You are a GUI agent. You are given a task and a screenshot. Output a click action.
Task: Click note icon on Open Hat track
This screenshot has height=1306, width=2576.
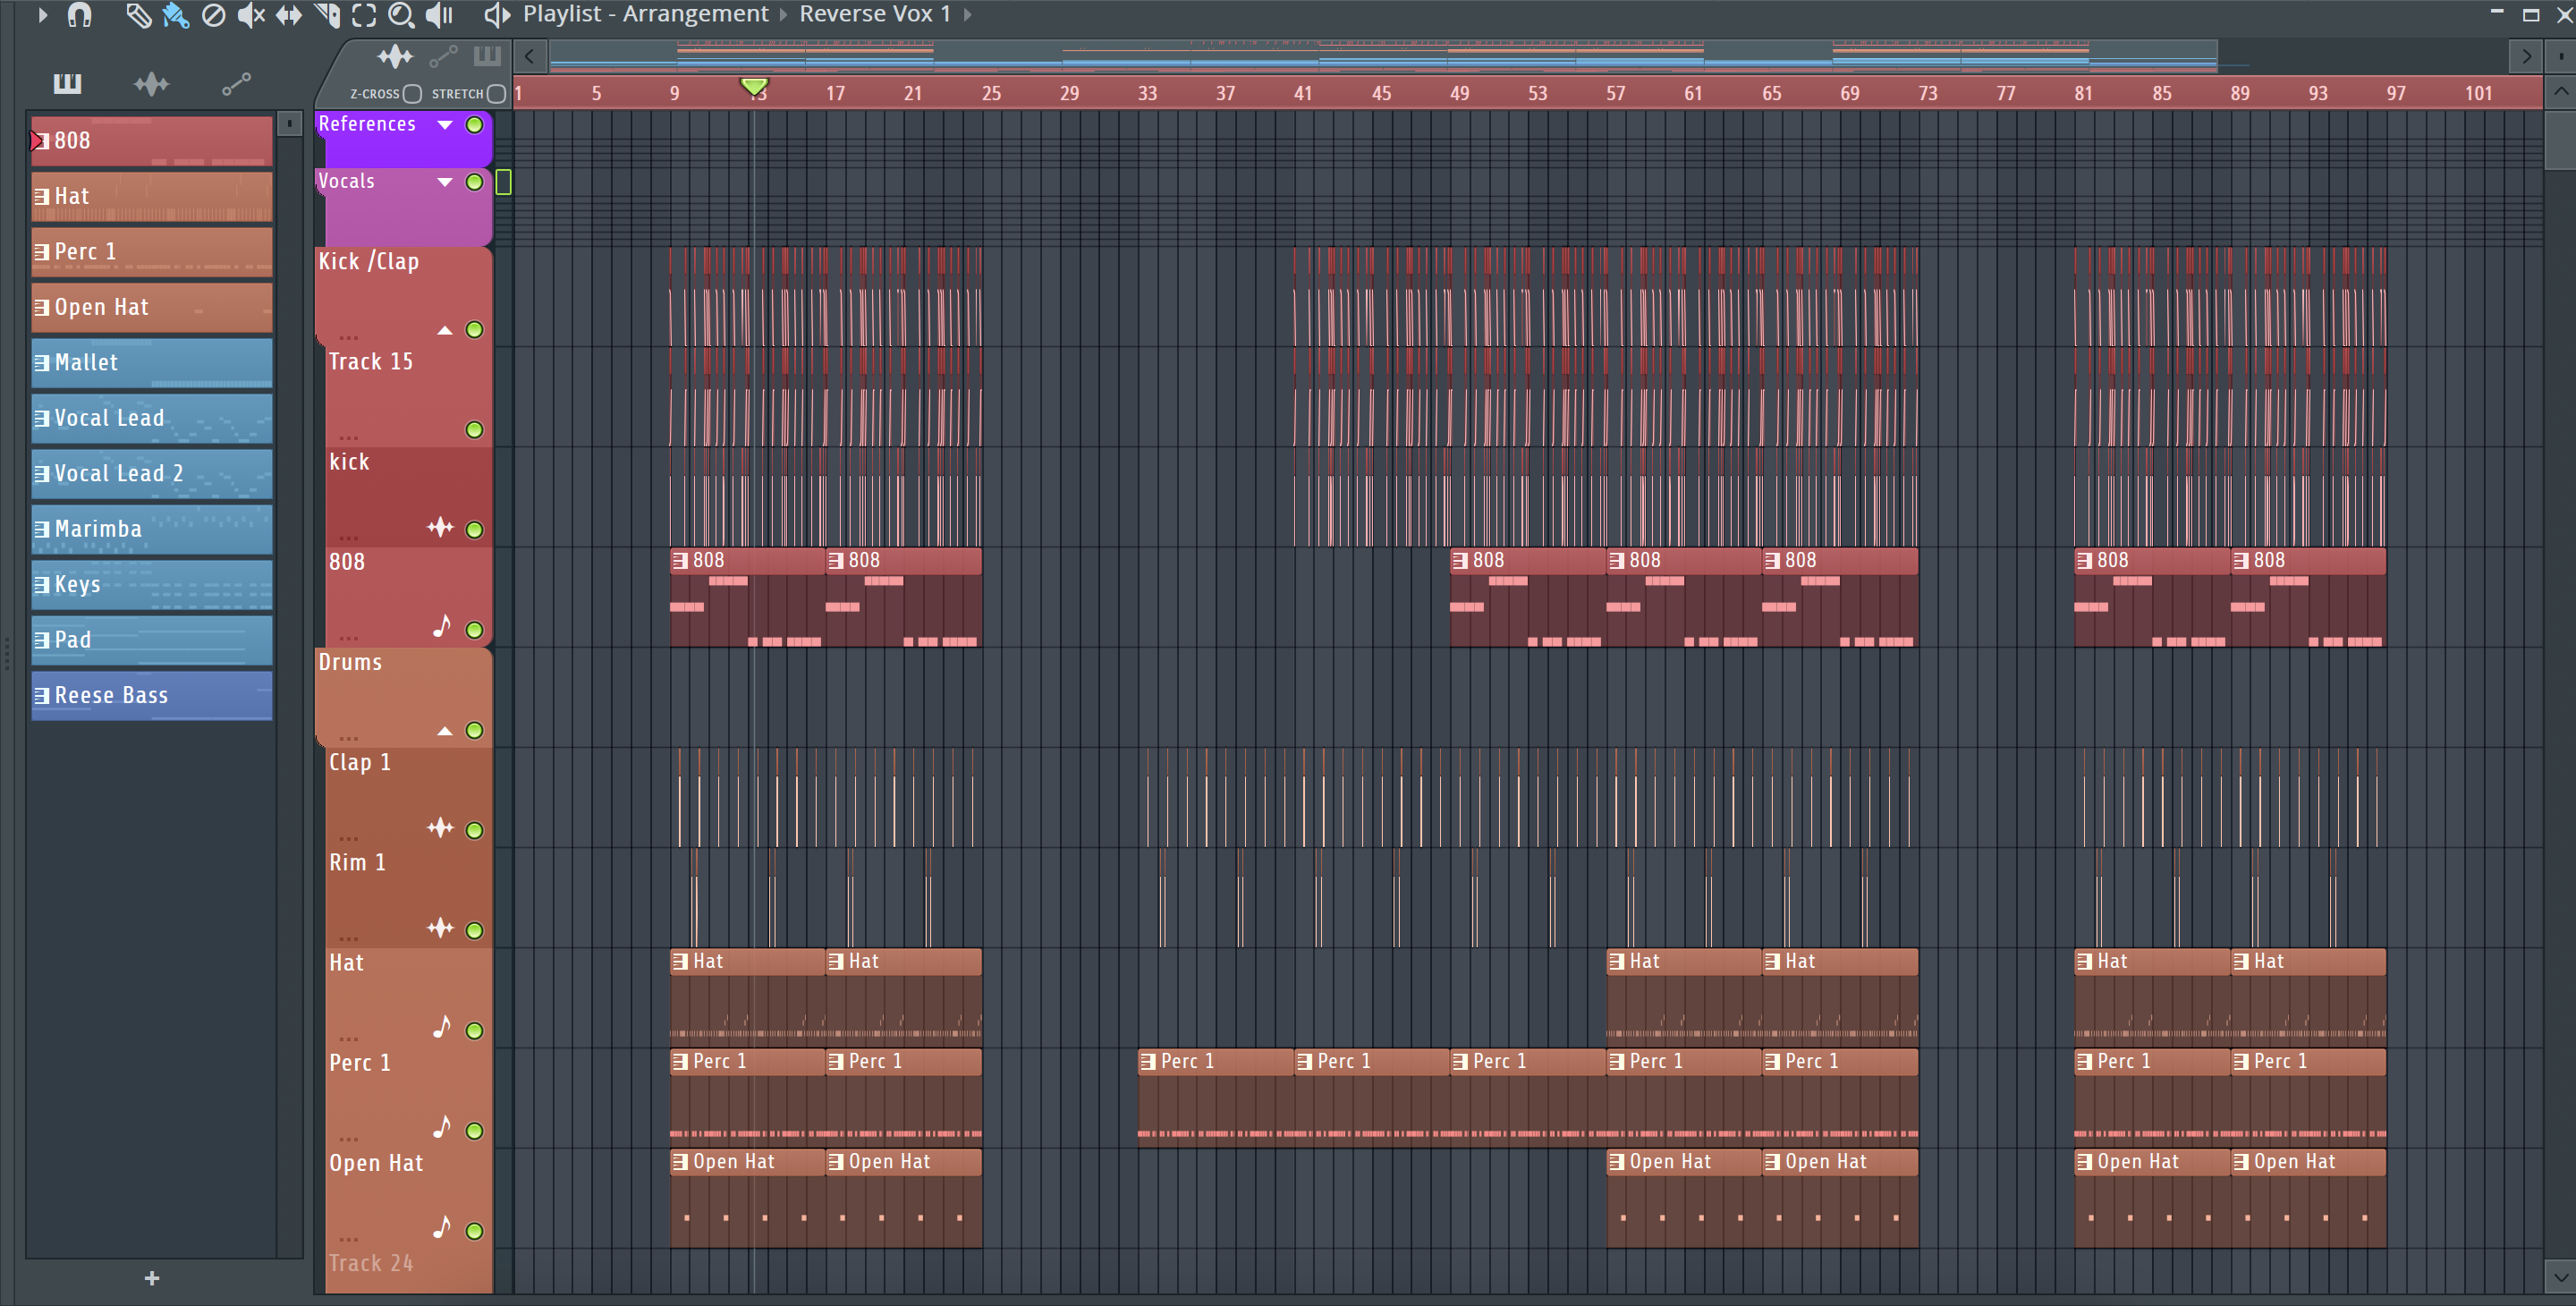coord(442,1227)
